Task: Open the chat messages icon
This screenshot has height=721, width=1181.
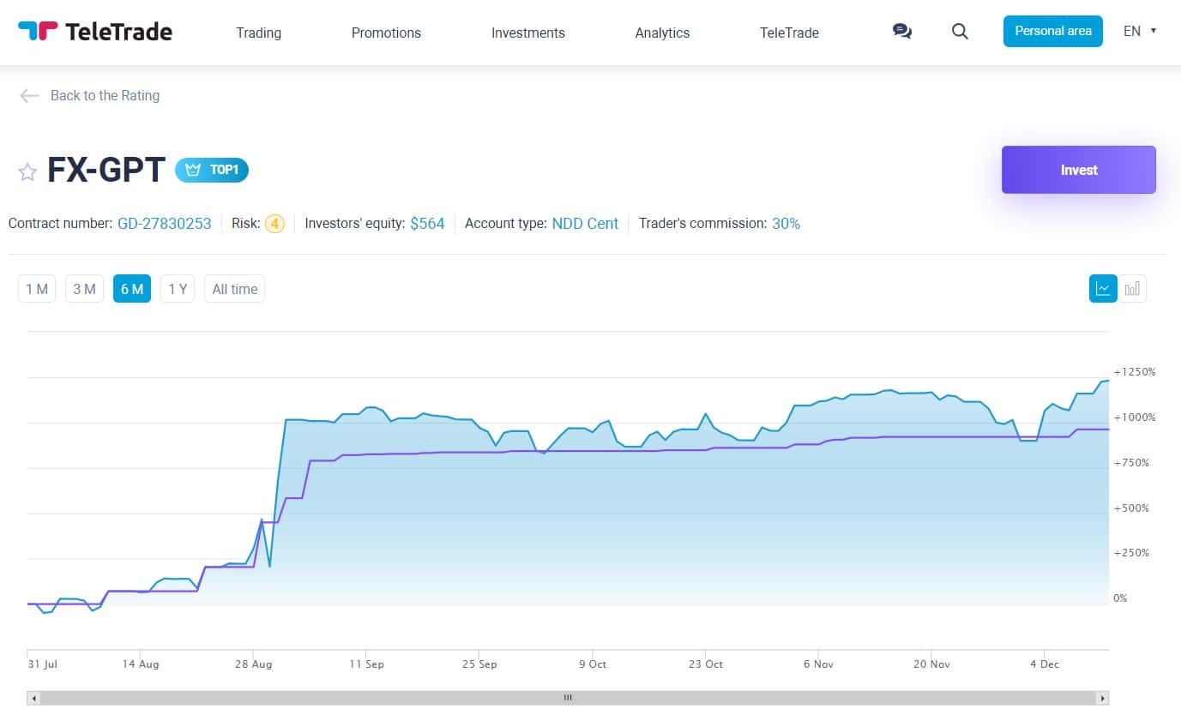Action: [x=901, y=32]
